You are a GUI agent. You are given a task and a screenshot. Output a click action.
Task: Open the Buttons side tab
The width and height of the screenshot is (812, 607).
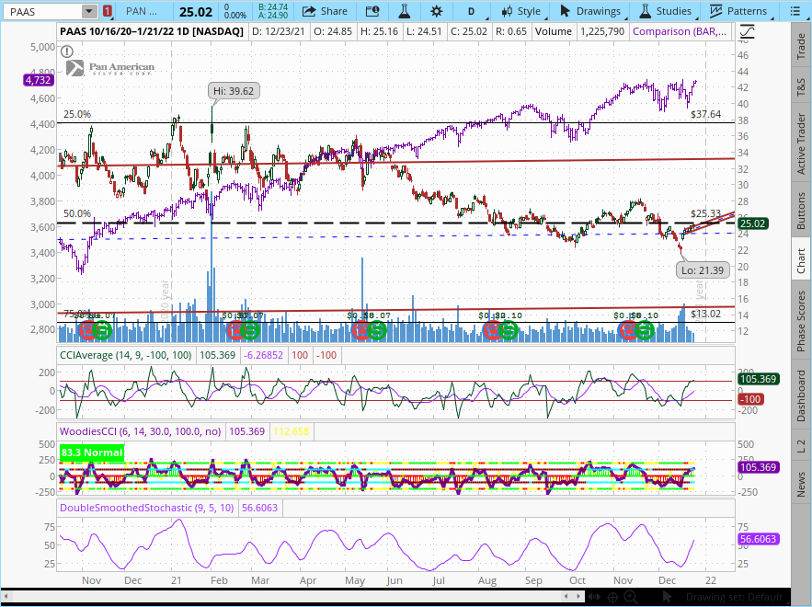[x=801, y=211]
